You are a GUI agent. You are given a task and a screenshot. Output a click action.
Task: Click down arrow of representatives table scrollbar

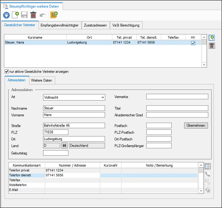[x=204, y=64]
